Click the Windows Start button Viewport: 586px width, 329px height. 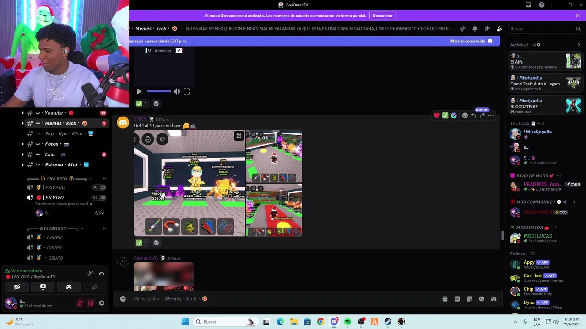click(185, 322)
